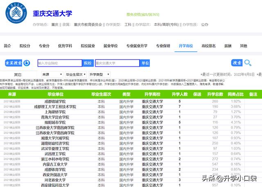This screenshot has width=262, height=187.
Task: Focus the 重庆交通大学 unit input field
Action: click(x=117, y=63)
